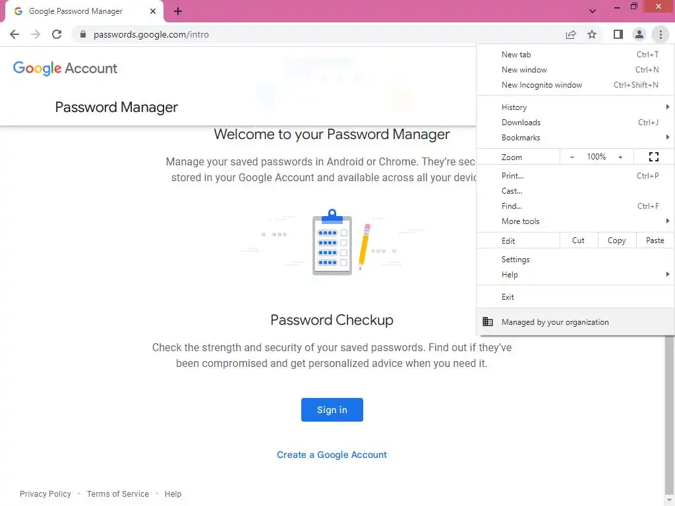The image size is (675, 506).
Task: Bookmark this page with the star icon
Action: tap(592, 34)
